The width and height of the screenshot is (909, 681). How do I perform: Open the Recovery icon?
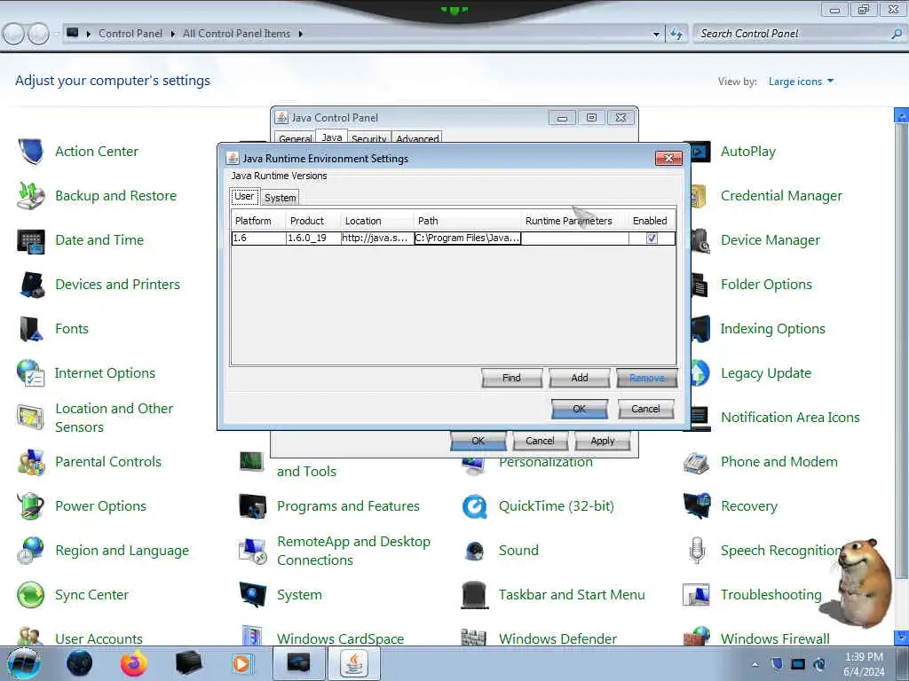[696, 506]
